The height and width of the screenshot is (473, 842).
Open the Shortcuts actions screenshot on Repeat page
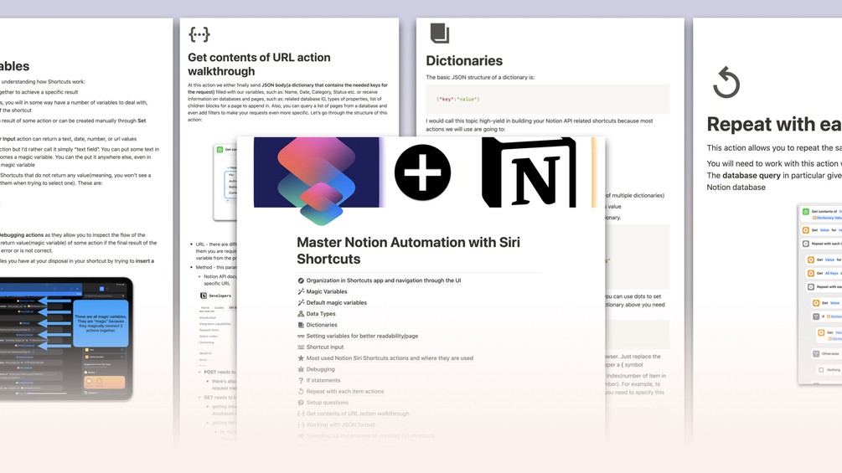820,294
